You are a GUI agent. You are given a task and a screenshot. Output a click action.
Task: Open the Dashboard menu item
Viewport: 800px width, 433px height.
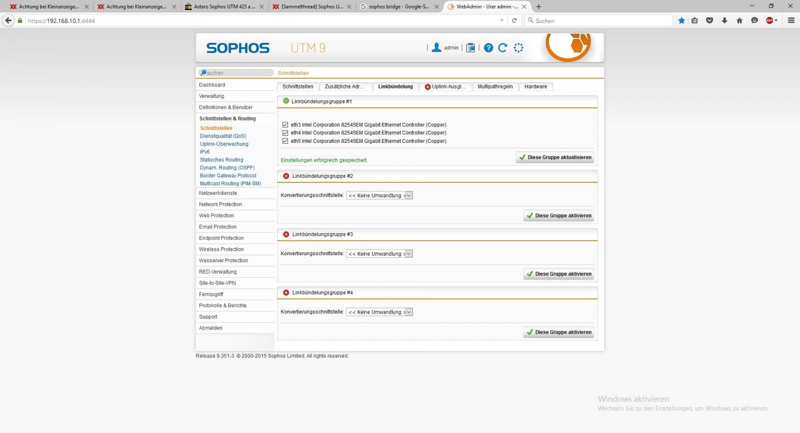pos(235,85)
